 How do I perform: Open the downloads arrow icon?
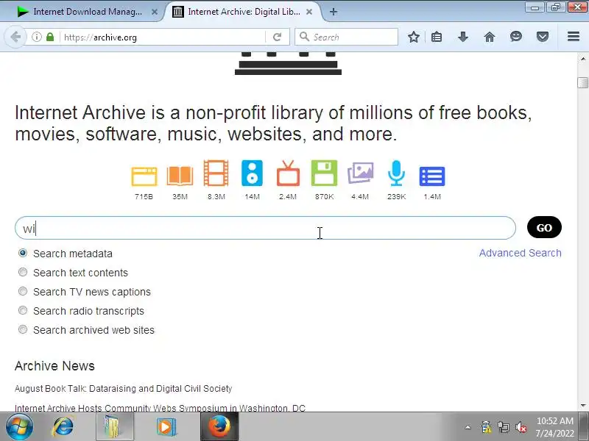(463, 37)
